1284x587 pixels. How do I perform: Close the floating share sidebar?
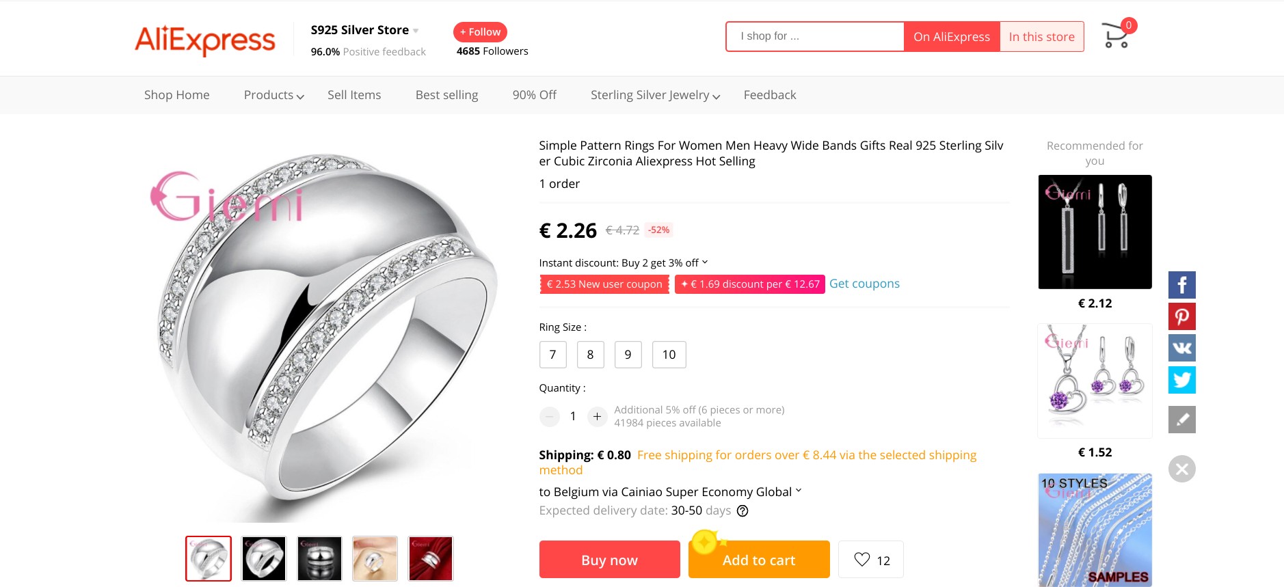[1181, 469]
